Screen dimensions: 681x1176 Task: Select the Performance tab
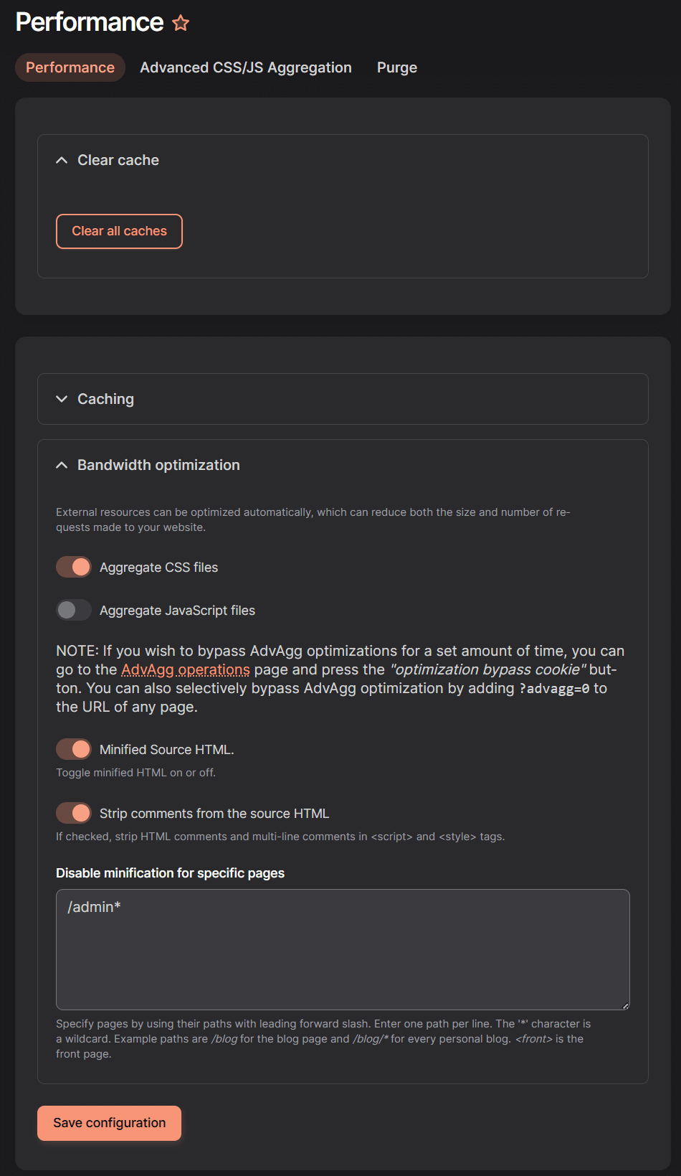tap(70, 67)
